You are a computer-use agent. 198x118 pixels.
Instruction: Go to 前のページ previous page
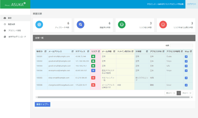click(170, 93)
